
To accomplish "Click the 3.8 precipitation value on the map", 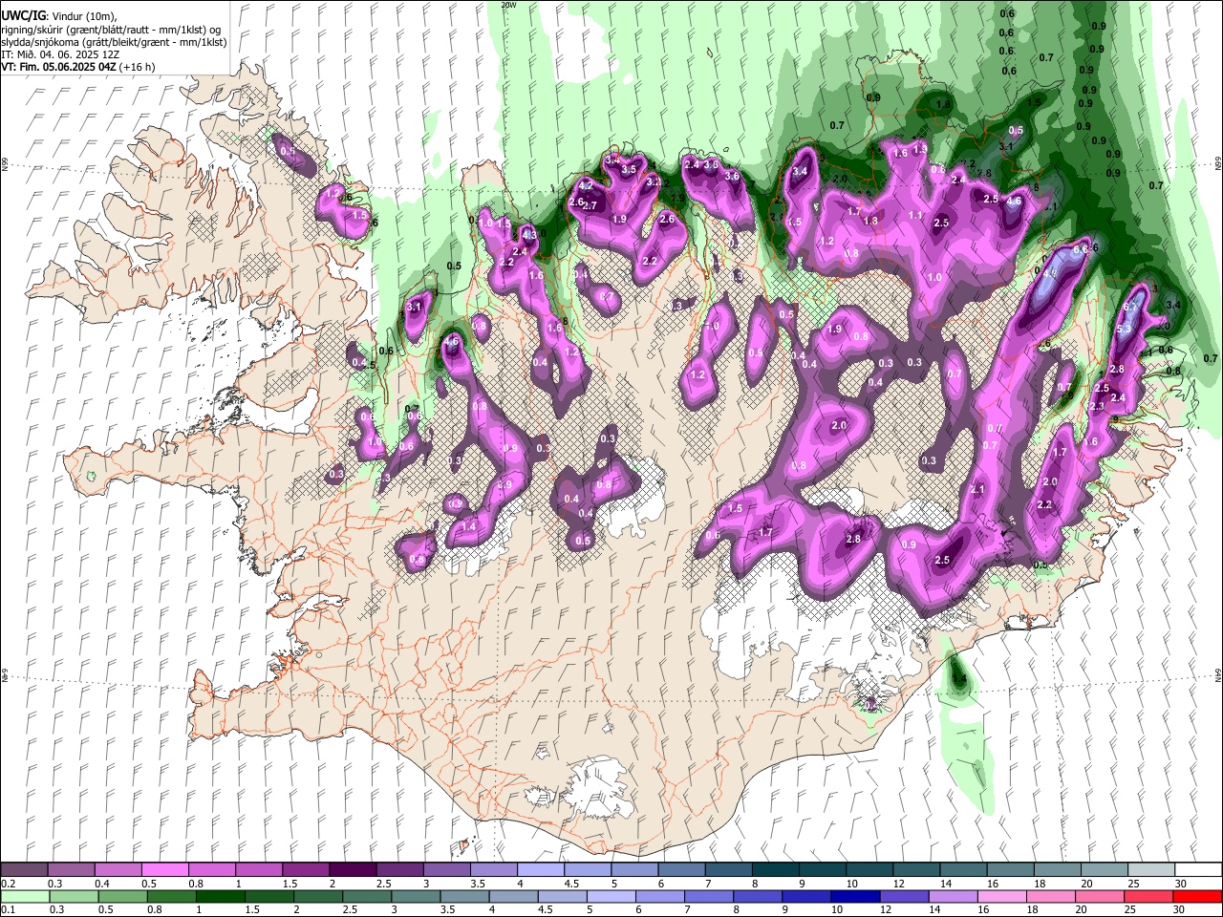I will tap(711, 164).
